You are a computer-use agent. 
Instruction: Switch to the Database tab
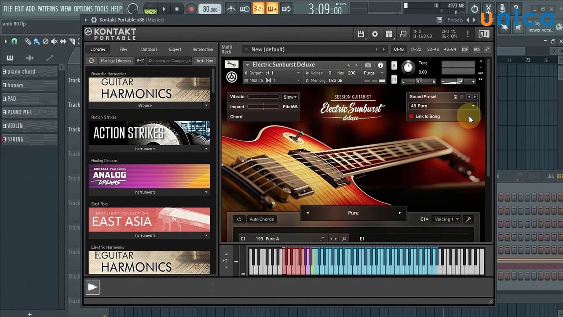coord(149,49)
